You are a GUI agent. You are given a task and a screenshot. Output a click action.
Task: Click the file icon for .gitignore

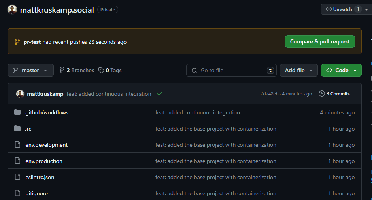coord(17,193)
